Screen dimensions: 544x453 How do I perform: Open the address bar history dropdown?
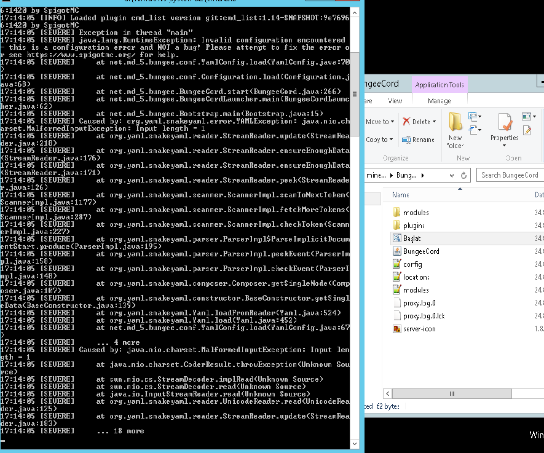pyautogui.click(x=452, y=176)
